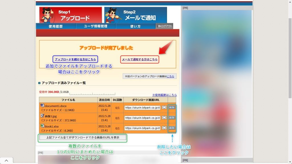292x164 pixels.
Task: Open the Step1 アップロード banner
Action: coord(71,15)
